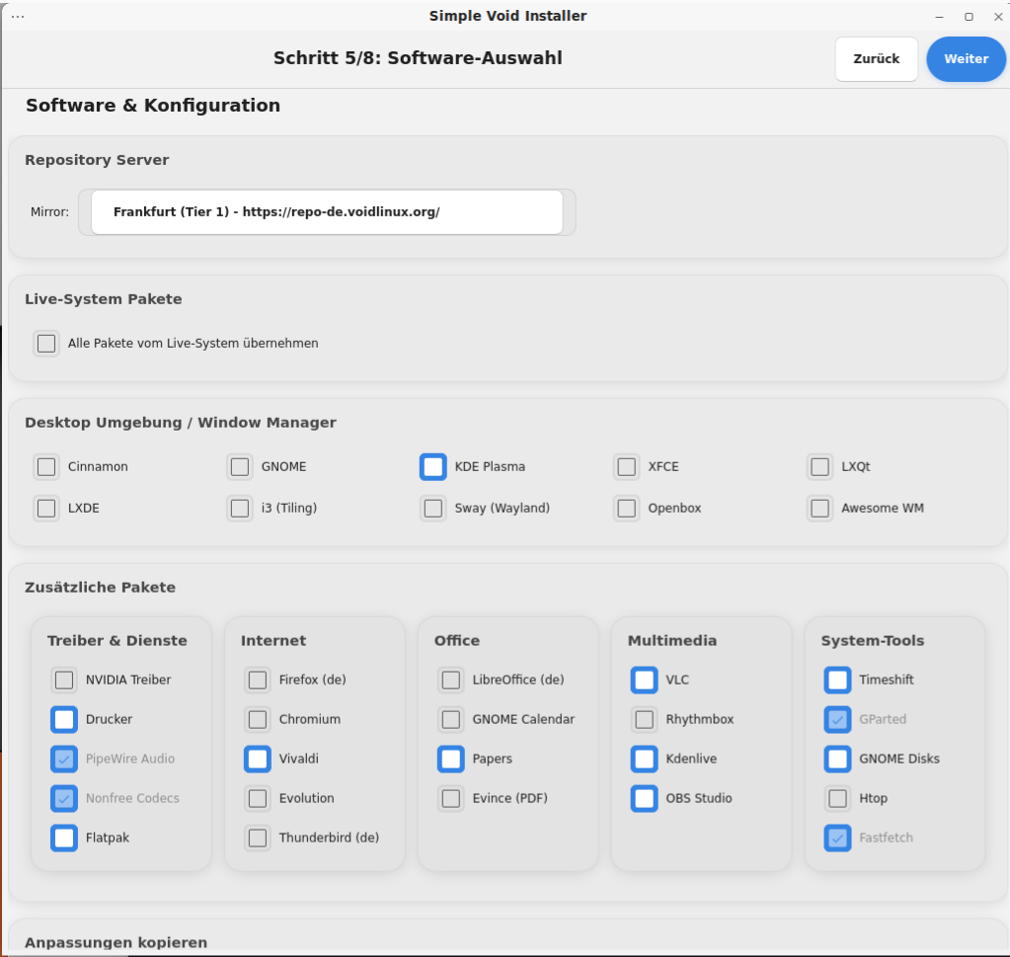Screen dimensions: 1010x957
Task: Enable Alle Pakete vom Live-System übernehmen
Action: [46, 344]
